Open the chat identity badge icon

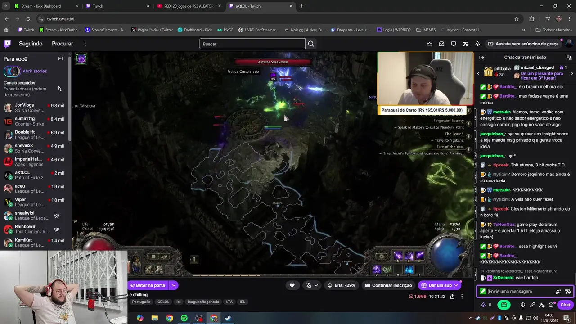pyautogui.click(x=482, y=292)
